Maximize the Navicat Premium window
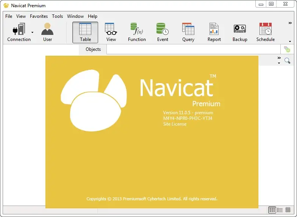The width and height of the screenshot is (297, 217). (271, 4)
